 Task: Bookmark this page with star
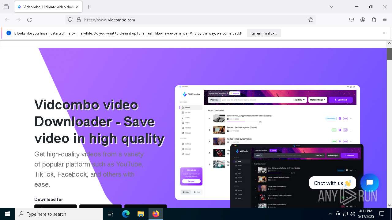click(x=311, y=20)
